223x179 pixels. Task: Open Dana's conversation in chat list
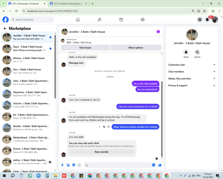(x=27, y=48)
